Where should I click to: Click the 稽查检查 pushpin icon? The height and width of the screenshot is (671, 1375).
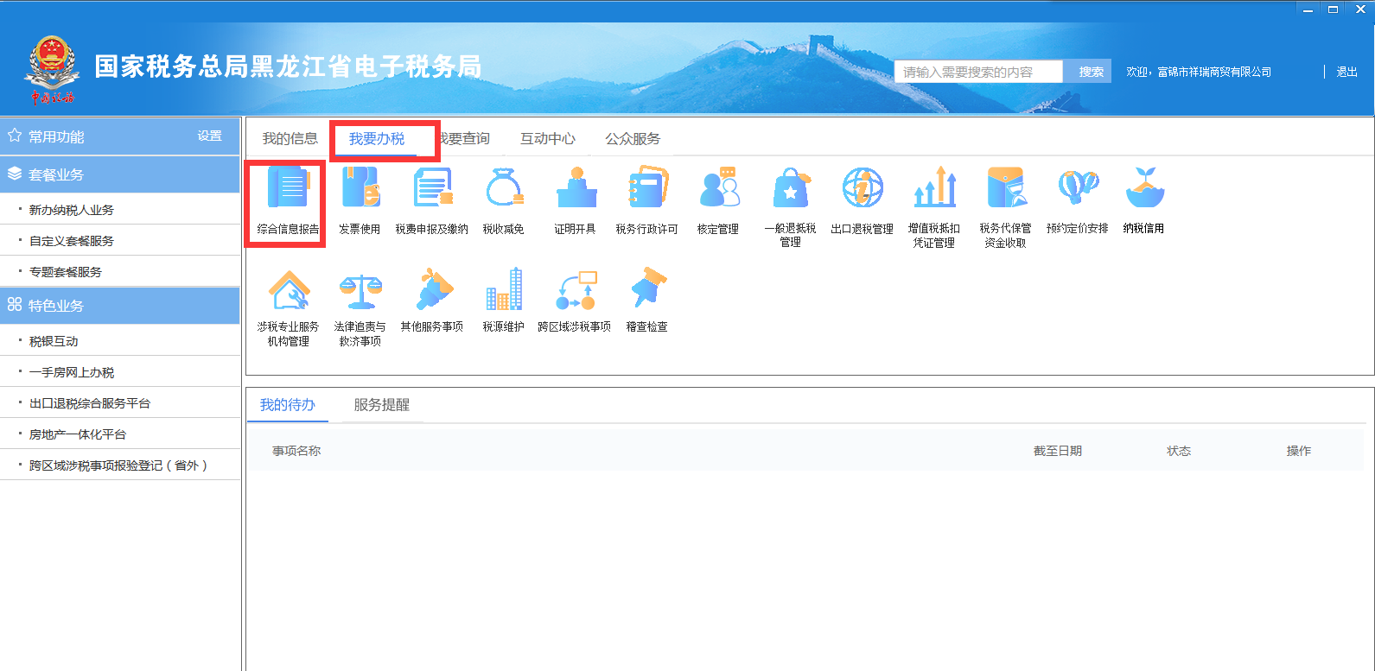tap(646, 290)
